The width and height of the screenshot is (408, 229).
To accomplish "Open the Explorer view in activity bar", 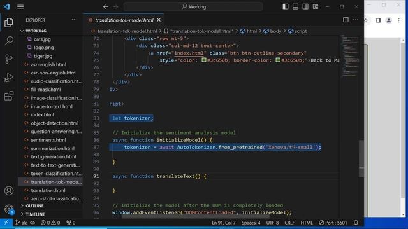I will pos(8,23).
